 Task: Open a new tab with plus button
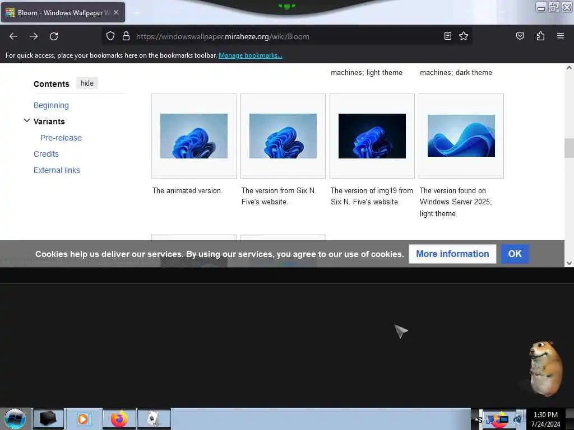[137, 13]
